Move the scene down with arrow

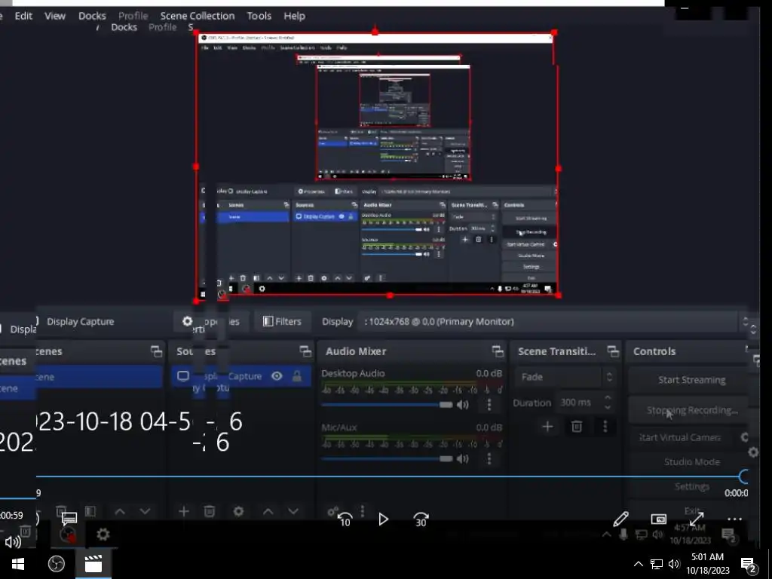coord(145,512)
